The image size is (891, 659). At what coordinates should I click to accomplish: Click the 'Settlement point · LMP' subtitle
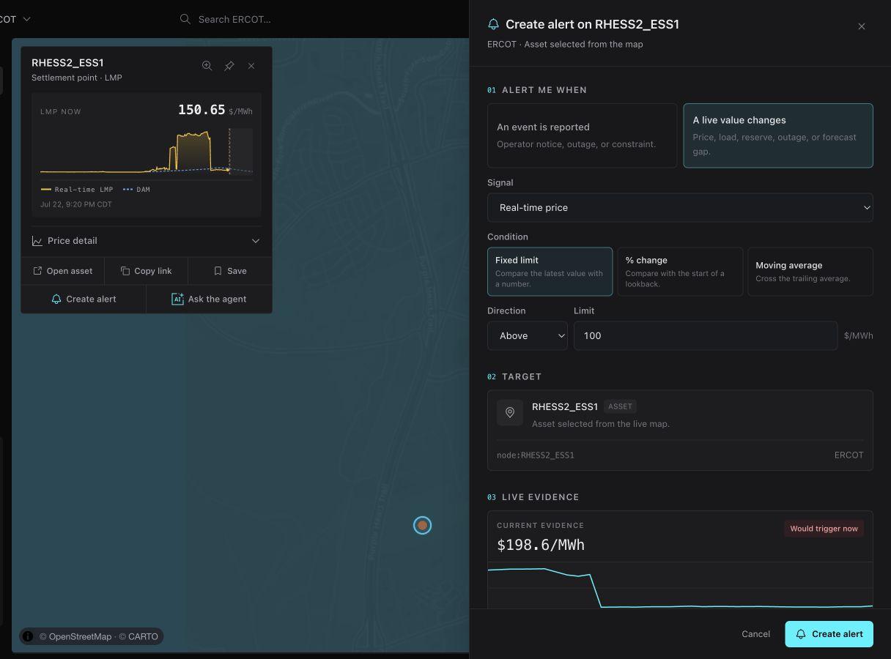77,78
